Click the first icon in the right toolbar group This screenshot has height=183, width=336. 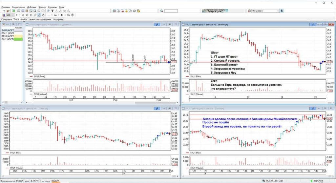[114, 11]
